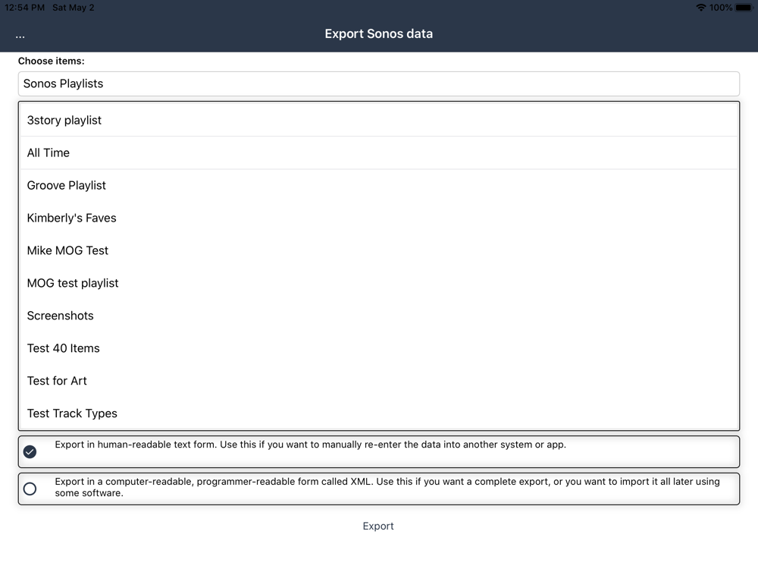
Task: Tap the battery indicator icon
Action: tap(744, 8)
